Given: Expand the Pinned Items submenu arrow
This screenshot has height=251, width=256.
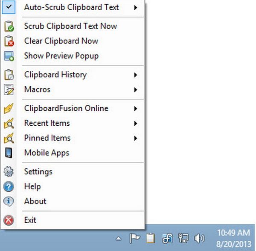Looking at the screenshot, I should [x=136, y=138].
